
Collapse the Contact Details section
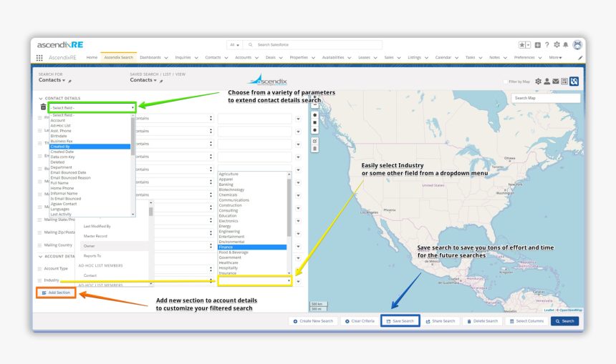(x=40, y=98)
